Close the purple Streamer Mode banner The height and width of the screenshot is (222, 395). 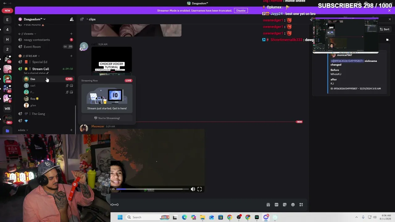click(389, 10)
